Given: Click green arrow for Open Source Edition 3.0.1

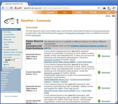Looking at the screenshot, I should [x=99, y=56].
